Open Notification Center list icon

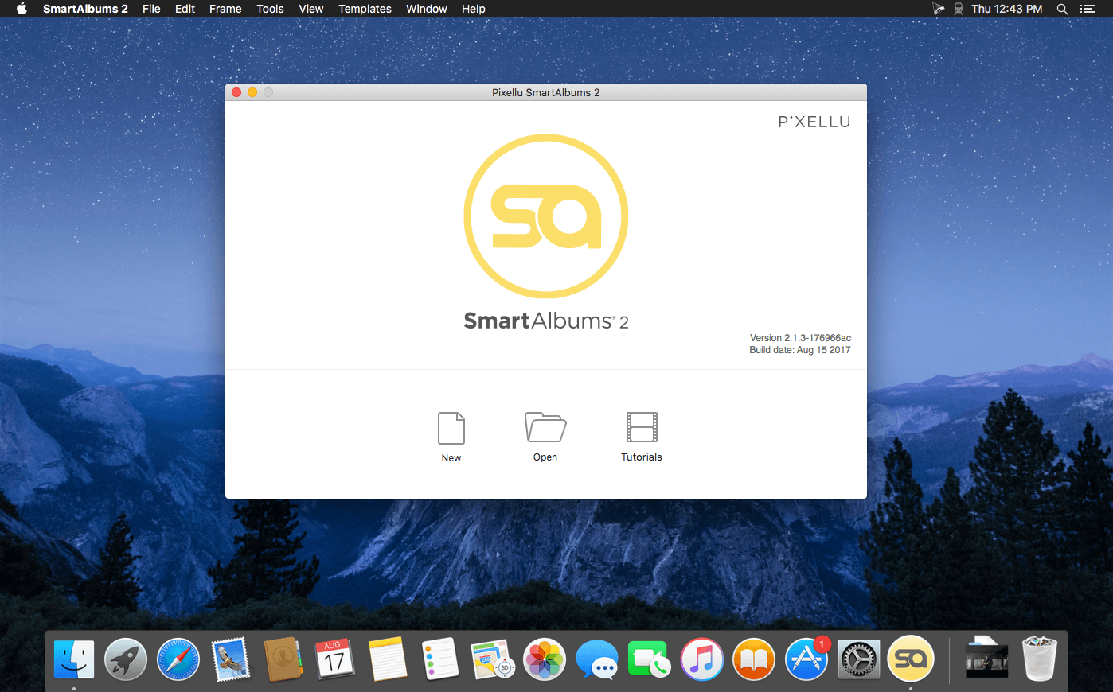(x=1087, y=9)
